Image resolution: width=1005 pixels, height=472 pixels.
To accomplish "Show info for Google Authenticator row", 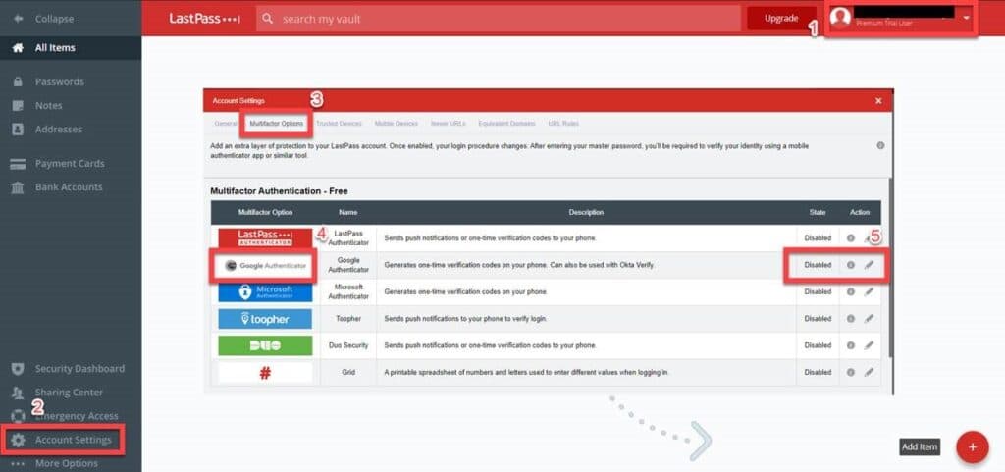I will (x=851, y=265).
